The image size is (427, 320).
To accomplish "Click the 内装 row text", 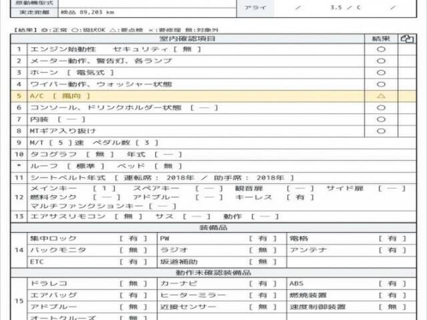I will click(x=58, y=119).
